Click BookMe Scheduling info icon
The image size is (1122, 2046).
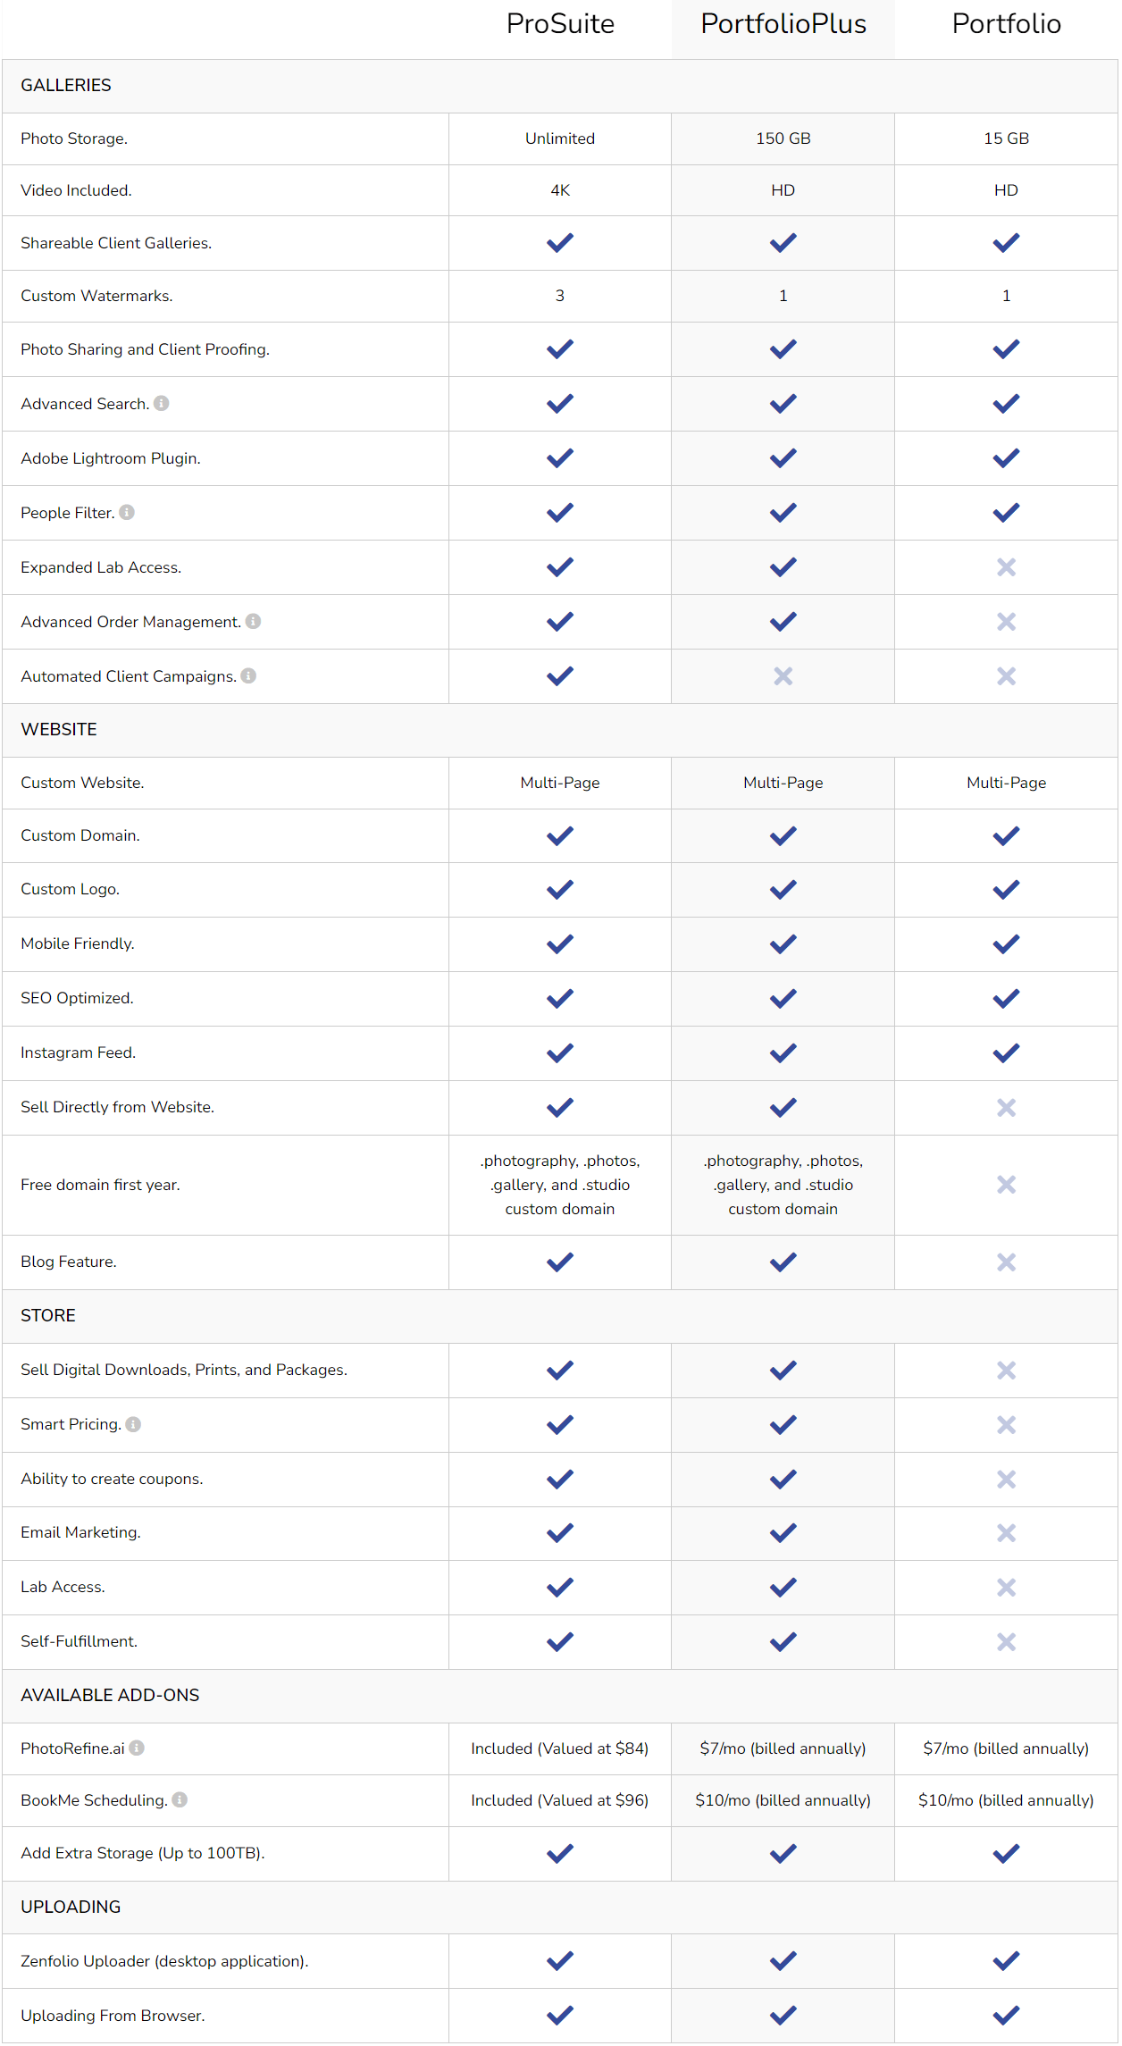pos(180,1800)
